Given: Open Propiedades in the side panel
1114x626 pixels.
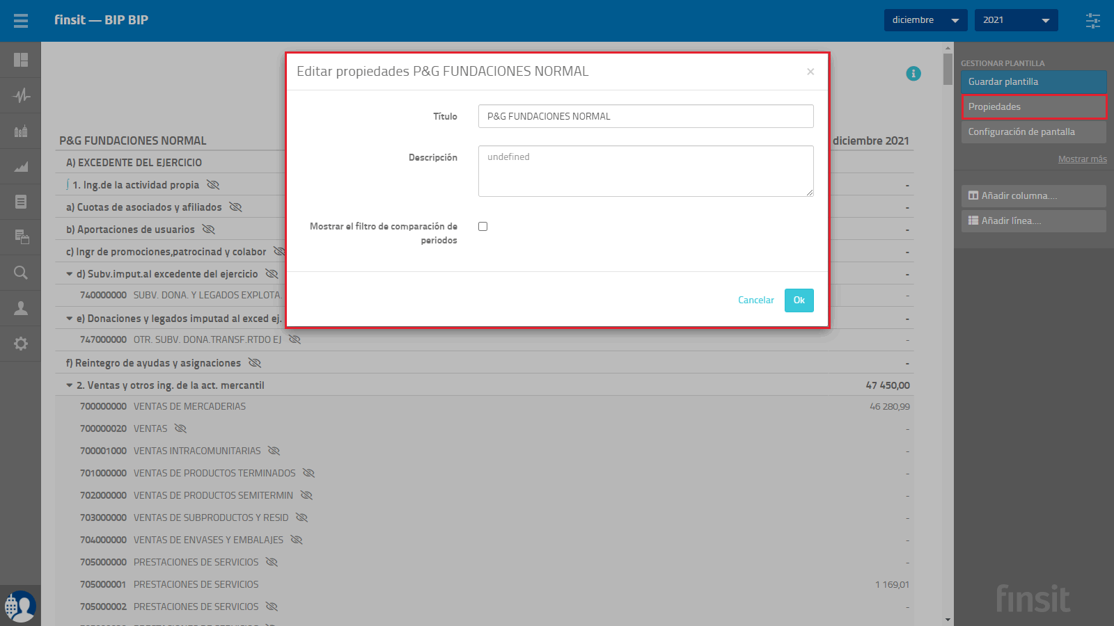Looking at the screenshot, I should pos(1034,107).
